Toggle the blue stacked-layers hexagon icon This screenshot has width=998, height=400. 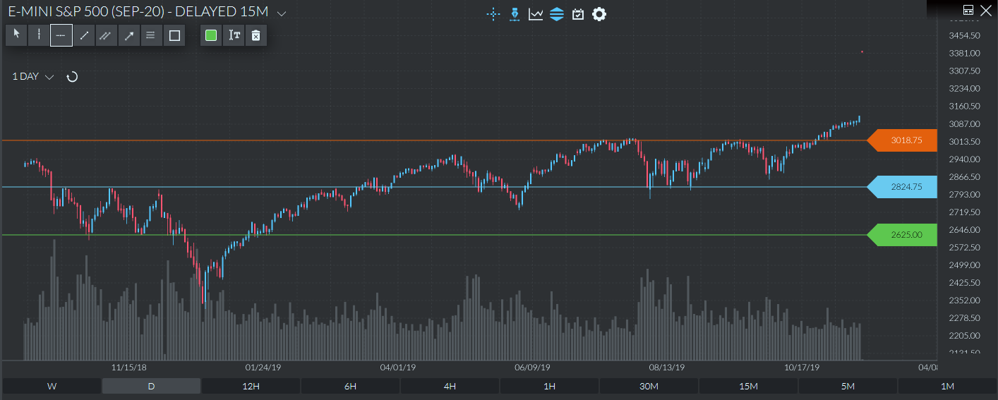coord(557,14)
